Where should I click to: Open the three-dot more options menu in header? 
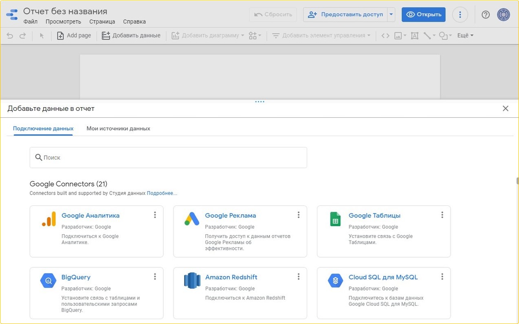click(460, 15)
